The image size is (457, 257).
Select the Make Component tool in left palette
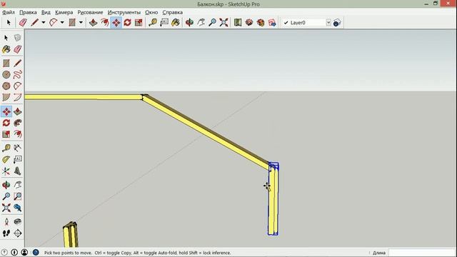pyautogui.click(x=17, y=38)
